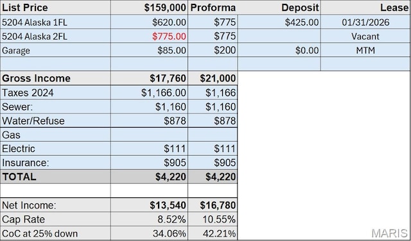Click the Water/Refuse $878 current value
Screen dimensions: 411x241
pyautogui.click(x=149, y=120)
